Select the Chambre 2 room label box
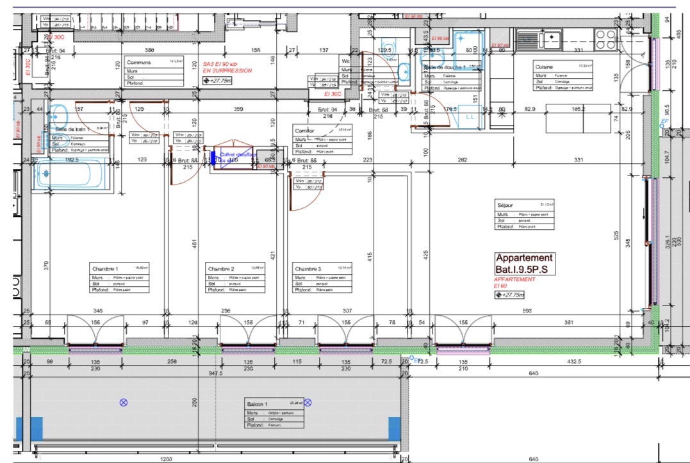Screen dimensions: 690x463 click(234, 279)
